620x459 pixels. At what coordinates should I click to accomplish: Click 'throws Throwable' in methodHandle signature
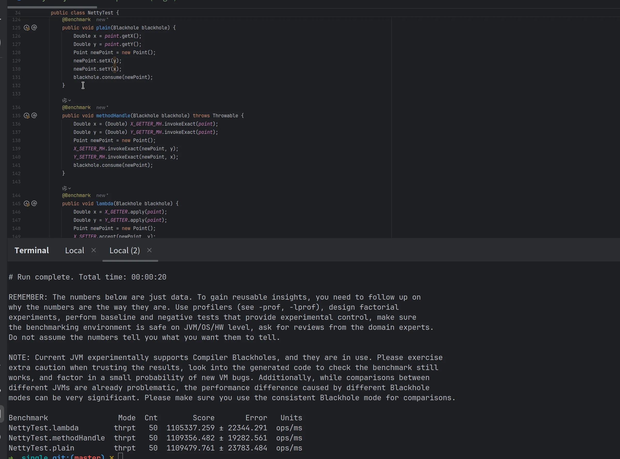215,116
